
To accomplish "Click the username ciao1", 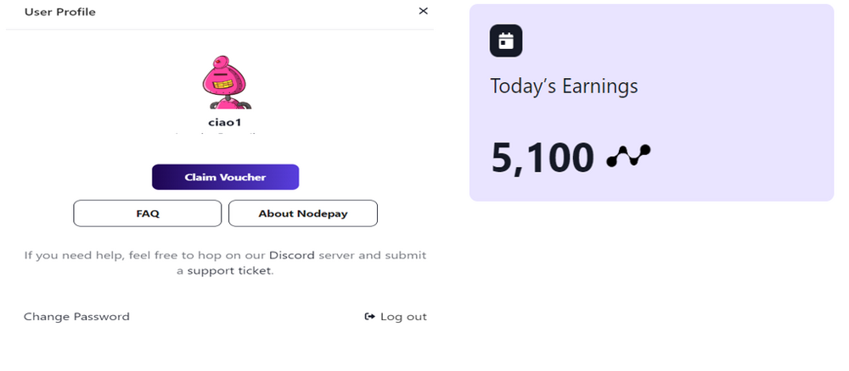I will tap(226, 122).
